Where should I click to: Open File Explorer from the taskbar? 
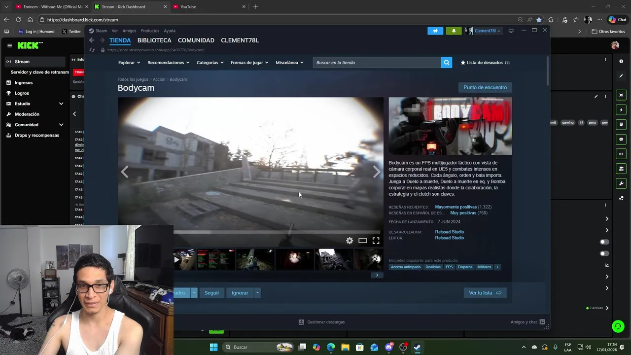click(x=345, y=347)
